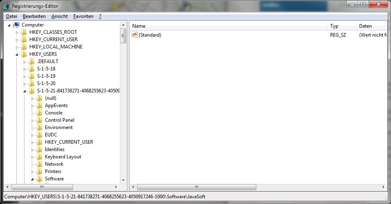Click the HKEY_LOCAL_MACHINE folder icon
The image size is (391, 204).
24,47
